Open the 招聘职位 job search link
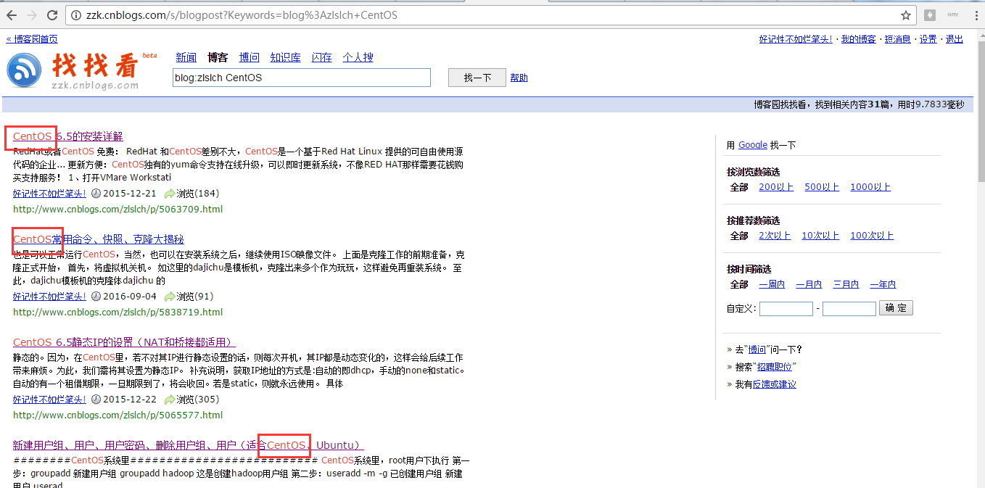Image resolution: width=985 pixels, height=488 pixels. tap(775, 367)
